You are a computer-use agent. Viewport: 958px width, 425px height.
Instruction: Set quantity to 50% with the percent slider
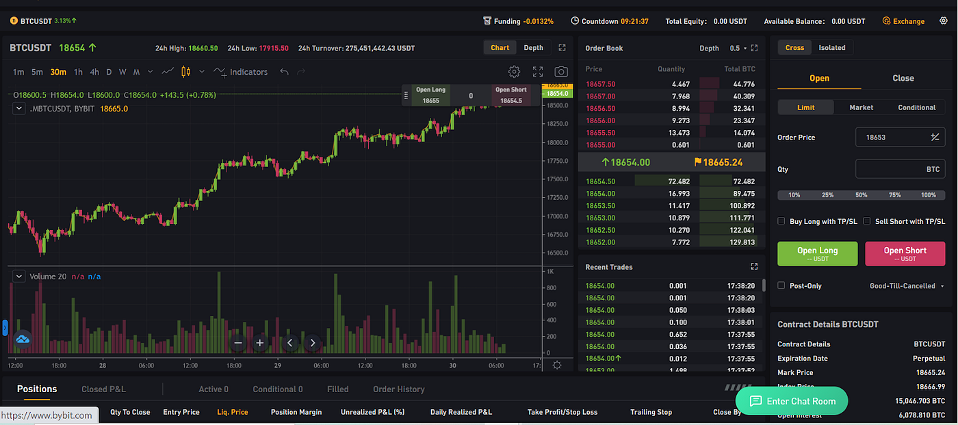861,195
